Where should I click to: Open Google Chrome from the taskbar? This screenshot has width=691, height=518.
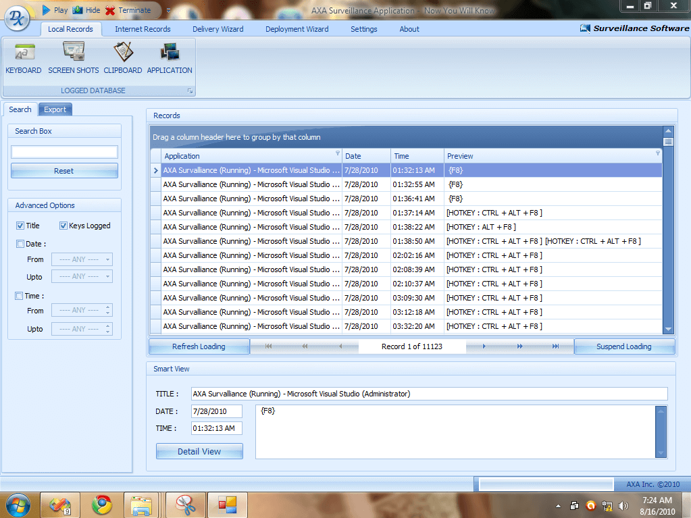102,504
